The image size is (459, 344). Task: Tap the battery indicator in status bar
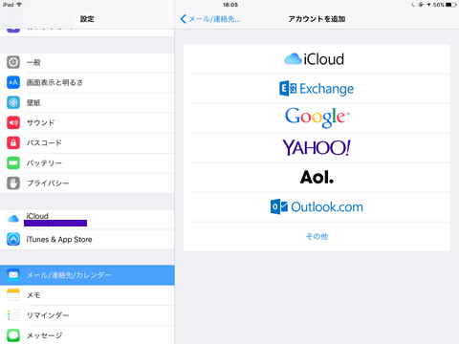point(450,5)
